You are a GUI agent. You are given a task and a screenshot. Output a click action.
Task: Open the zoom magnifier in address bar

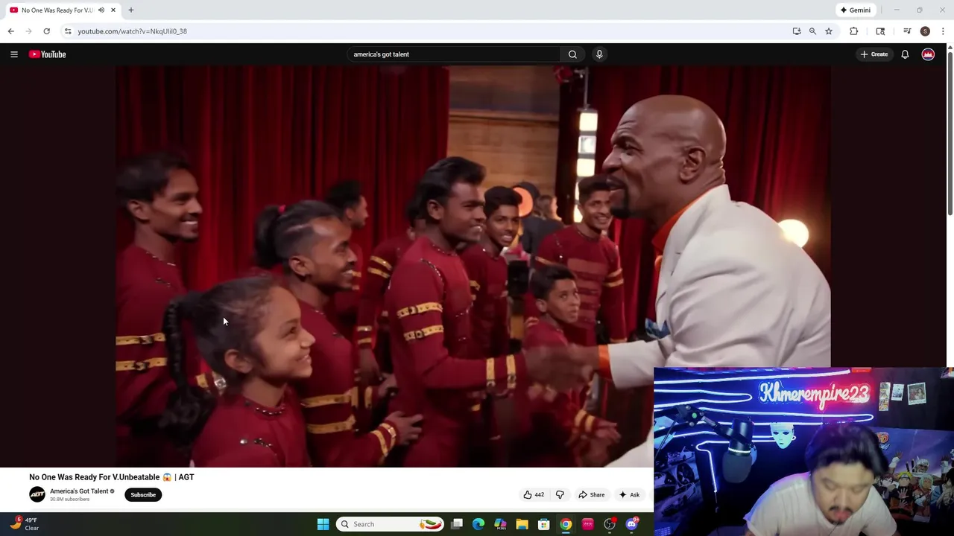[x=812, y=31]
